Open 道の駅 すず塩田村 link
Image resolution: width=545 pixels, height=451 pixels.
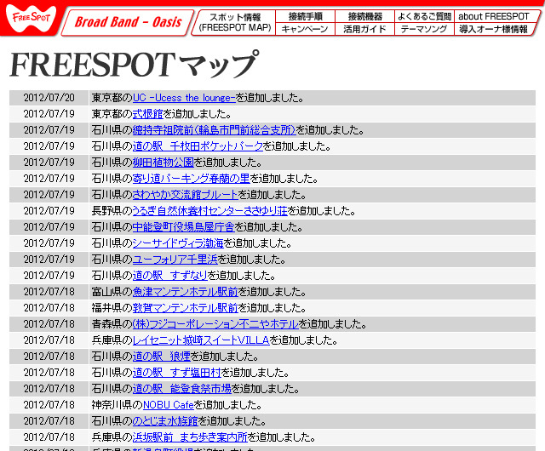click(x=176, y=373)
